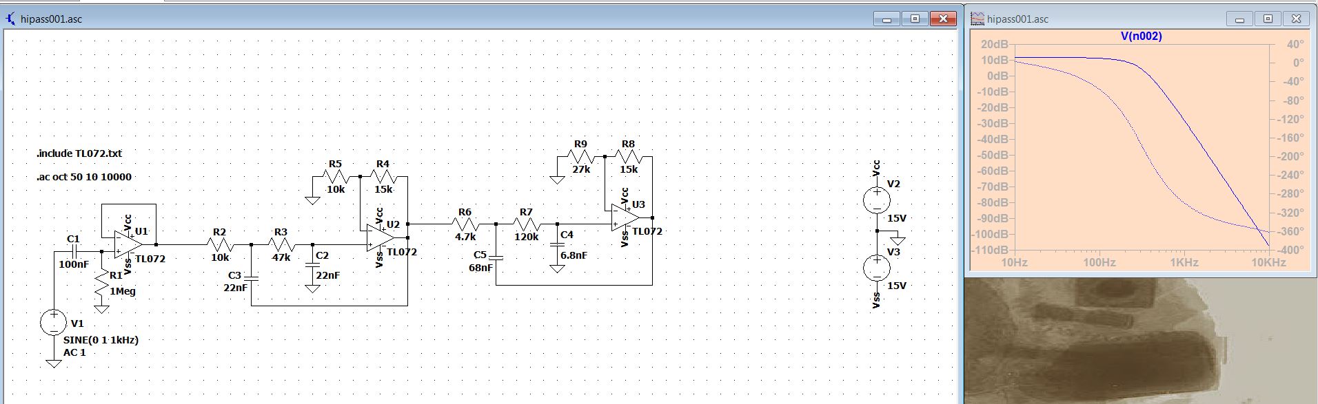
Task: Select capacitor C1 100nF symbol
Action: 74,251
